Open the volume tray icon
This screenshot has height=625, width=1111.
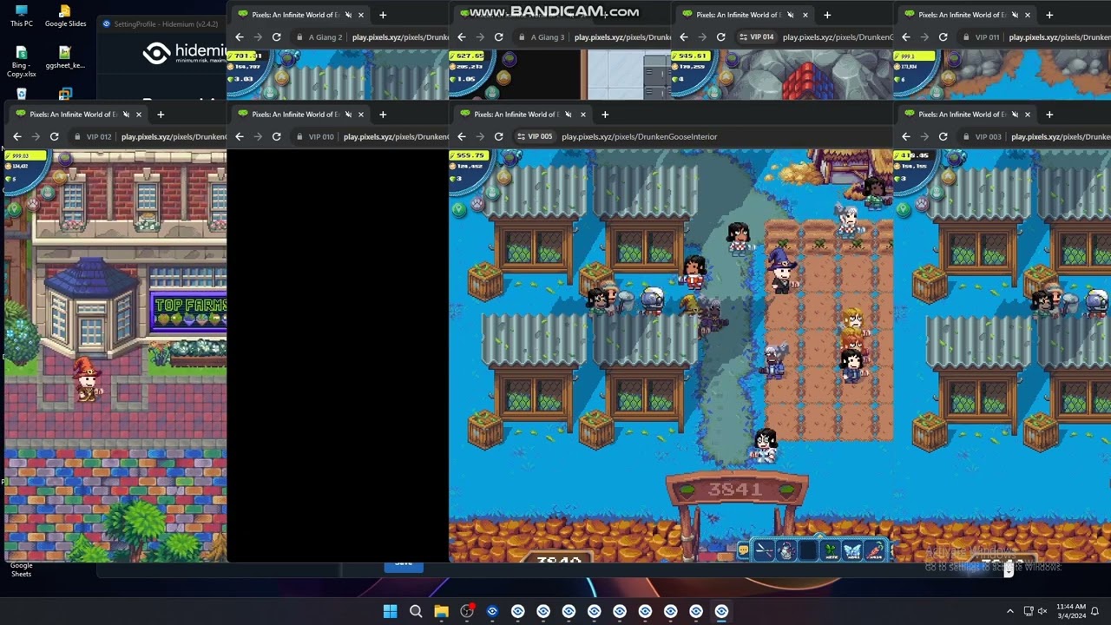point(1042,611)
